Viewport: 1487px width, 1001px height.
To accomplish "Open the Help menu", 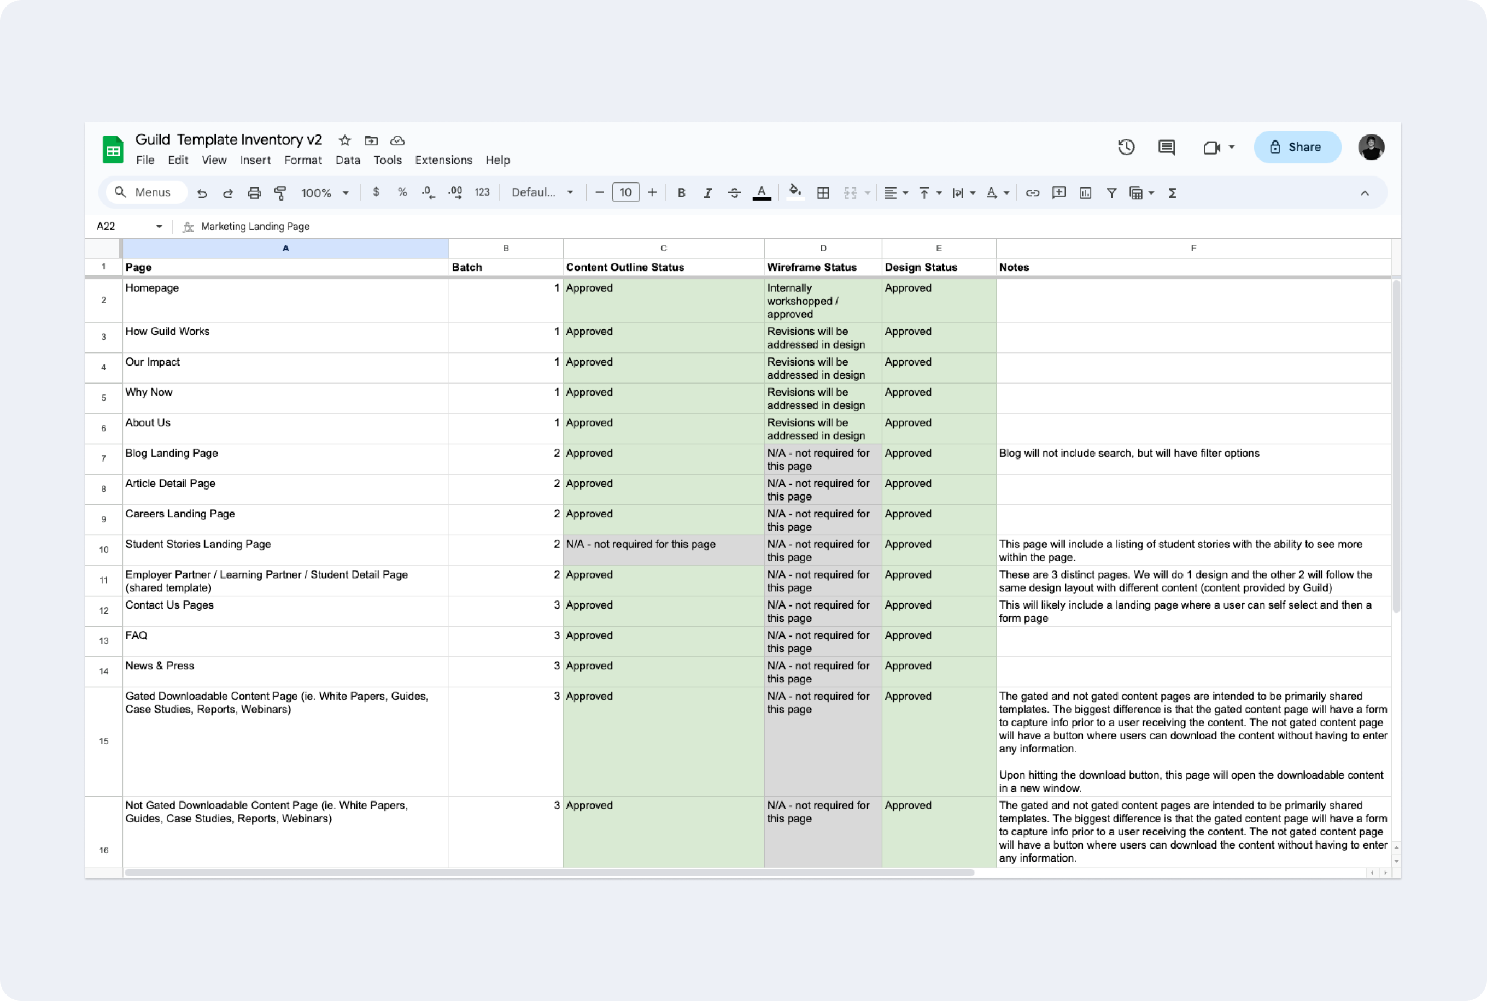I will click(x=497, y=160).
